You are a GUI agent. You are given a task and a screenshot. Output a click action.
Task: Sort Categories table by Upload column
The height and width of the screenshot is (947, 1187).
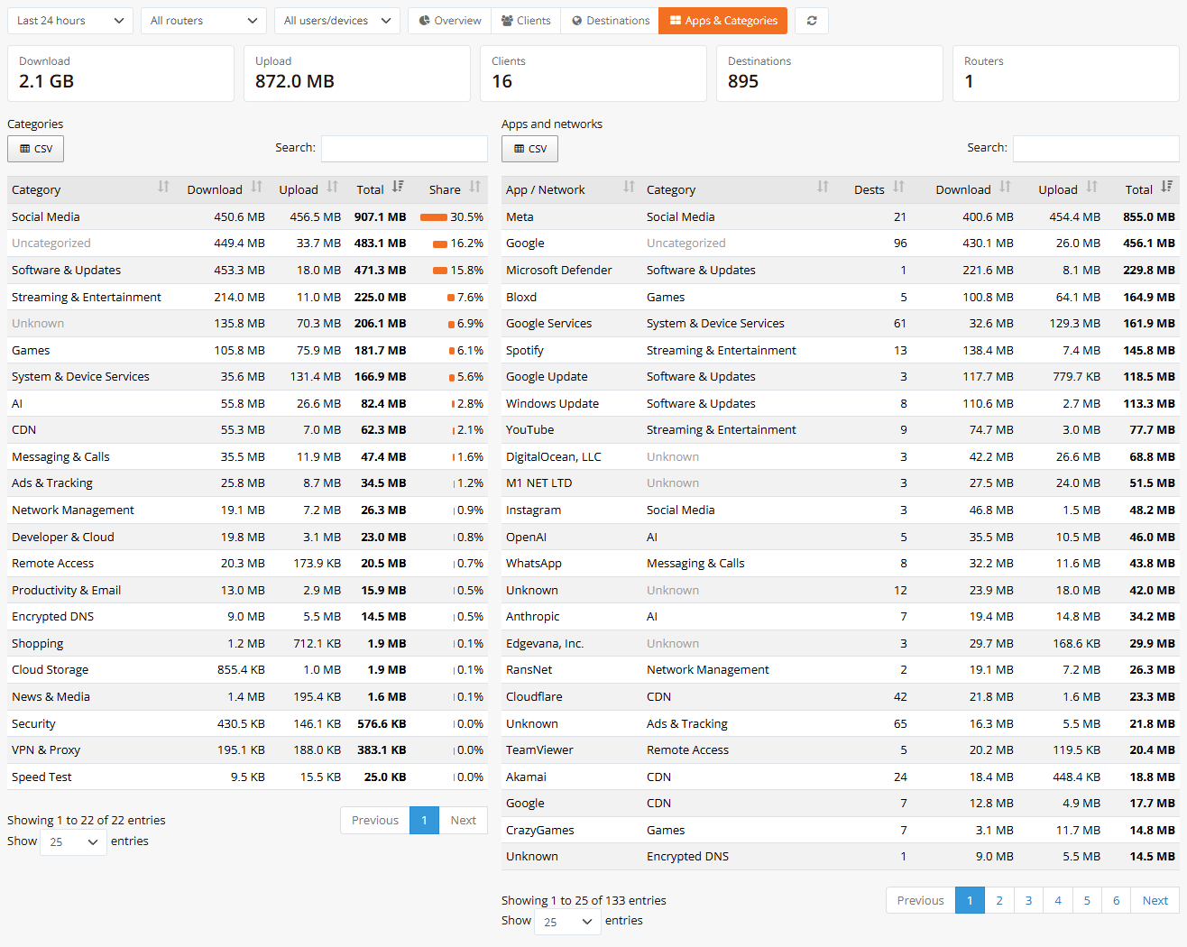308,189
